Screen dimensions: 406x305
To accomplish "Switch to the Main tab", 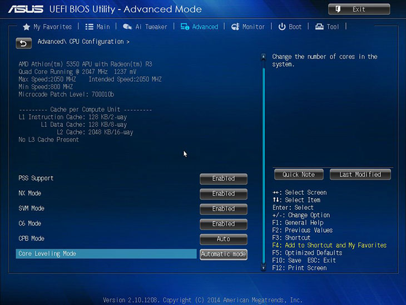I will pos(98,27).
